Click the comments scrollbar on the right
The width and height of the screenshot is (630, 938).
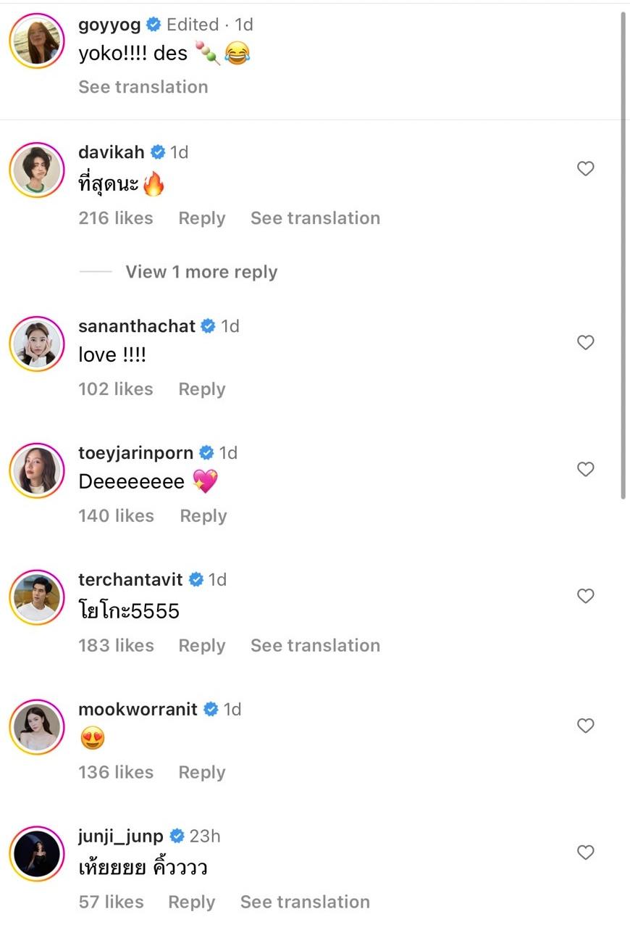pyautogui.click(x=623, y=254)
